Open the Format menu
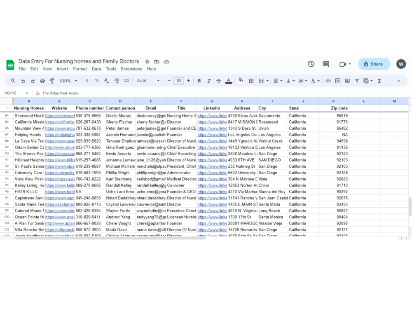Screen dimensions: 412x309 [80, 69]
